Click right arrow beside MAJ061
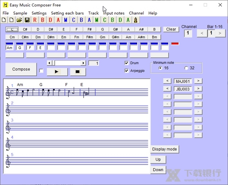 pyautogui.click(x=198, y=81)
